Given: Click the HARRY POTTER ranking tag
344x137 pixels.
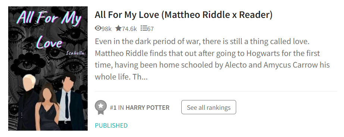Looking at the screenshot, I should (147, 108).
